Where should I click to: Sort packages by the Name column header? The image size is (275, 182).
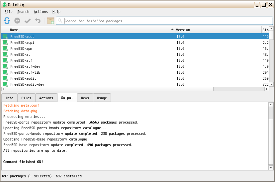(x=92, y=30)
